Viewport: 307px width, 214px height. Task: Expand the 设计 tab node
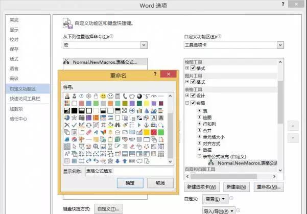point(187,96)
